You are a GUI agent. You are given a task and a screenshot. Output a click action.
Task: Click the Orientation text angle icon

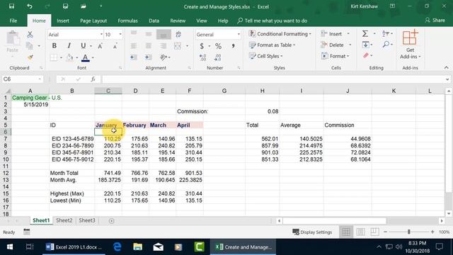[164, 57]
